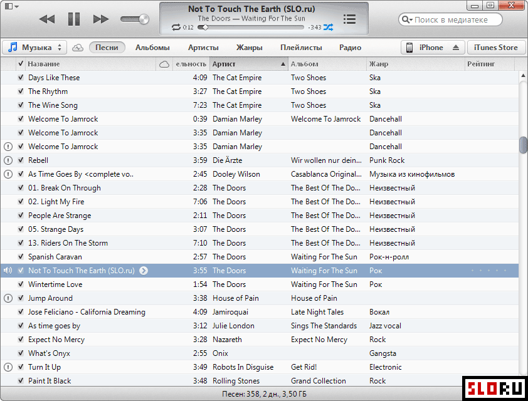528x401 pixels.
Task: Select the song What's Onyx
Action: pyautogui.click(x=49, y=353)
